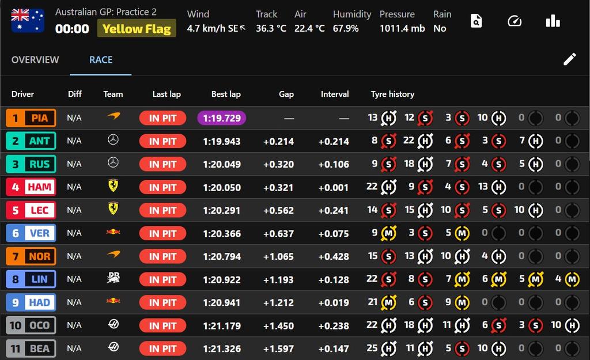The height and width of the screenshot is (360, 590).
Task: Click PIA's first hard tyre icon with 13 laps
Action: click(x=389, y=118)
